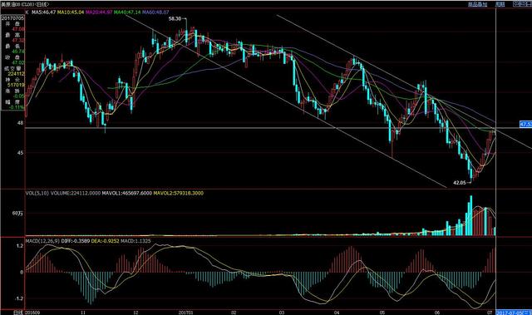Click the K label before the MA values

pos(27,12)
